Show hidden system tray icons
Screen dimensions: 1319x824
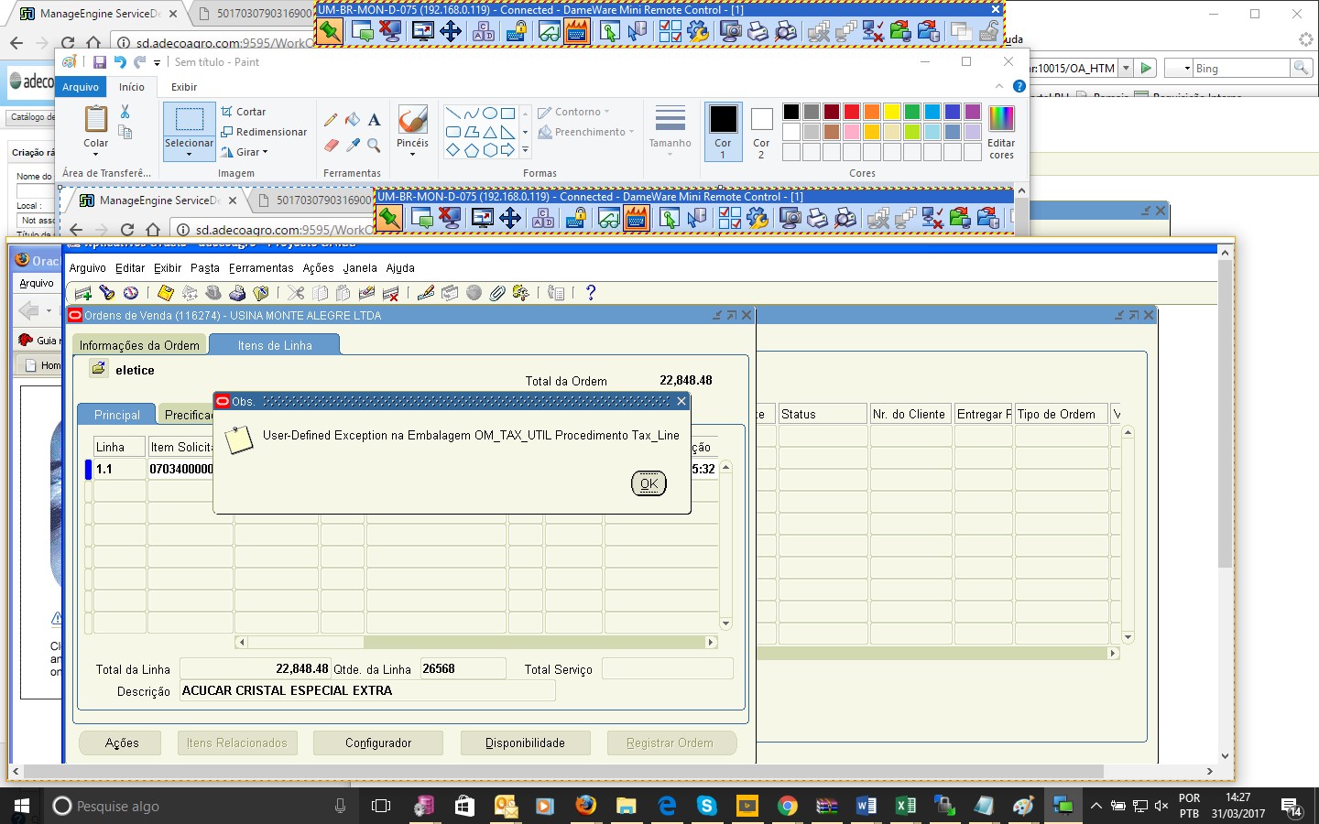click(x=1096, y=806)
